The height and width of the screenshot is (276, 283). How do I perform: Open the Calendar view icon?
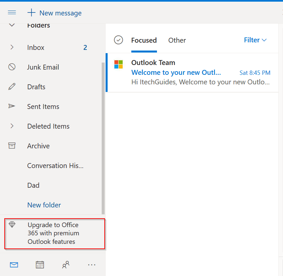pos(40,265)
